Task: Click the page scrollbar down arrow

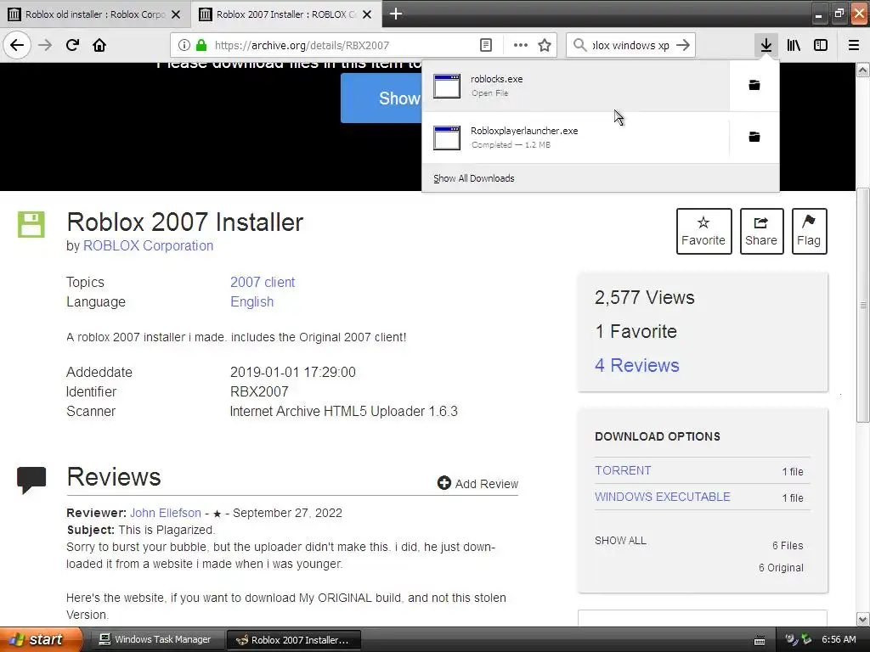Action: pyautogui.click(x=862, y=619)
